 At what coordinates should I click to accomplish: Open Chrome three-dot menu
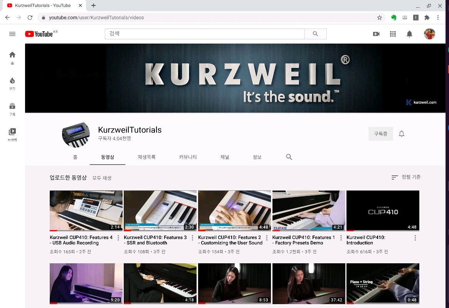tap(438, 17)
